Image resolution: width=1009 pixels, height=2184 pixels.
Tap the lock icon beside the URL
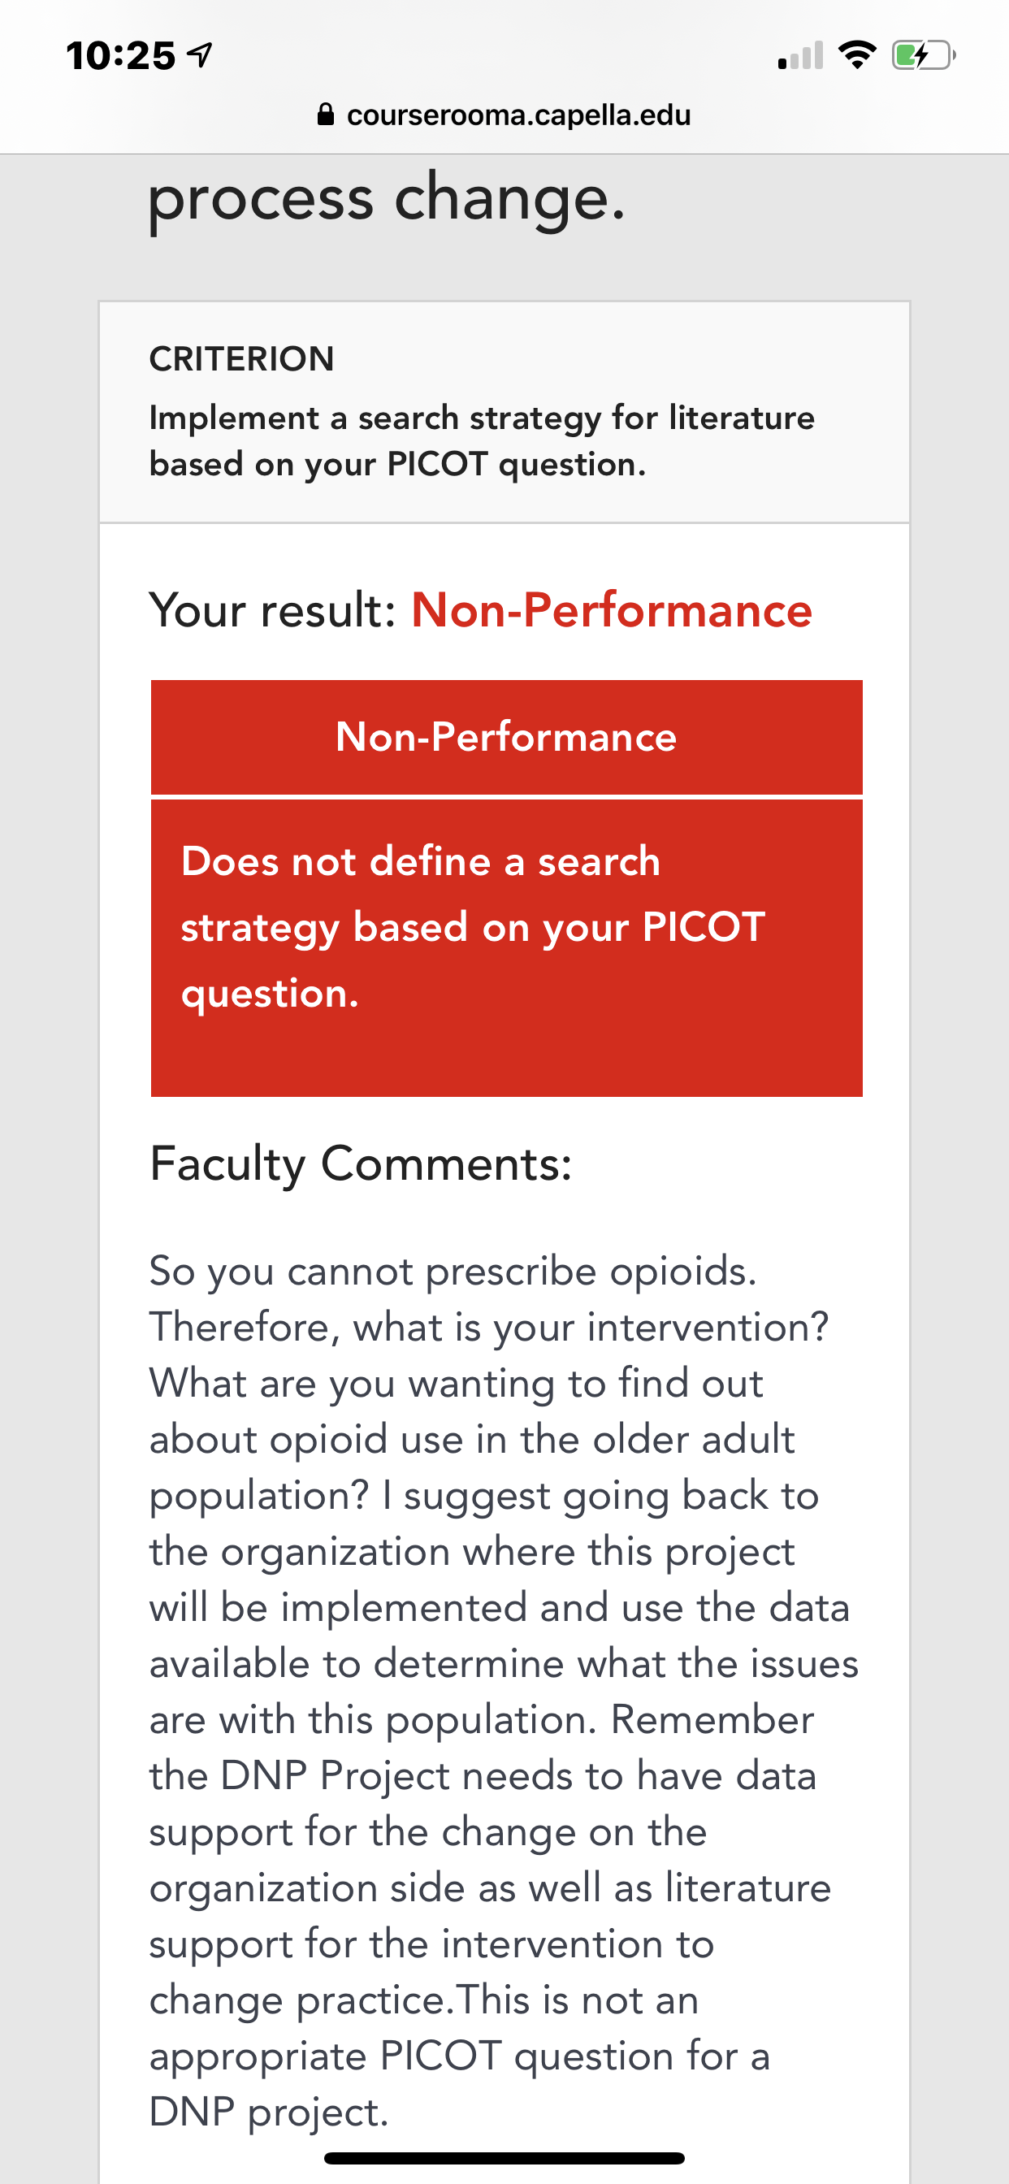(x=326, y=115)
